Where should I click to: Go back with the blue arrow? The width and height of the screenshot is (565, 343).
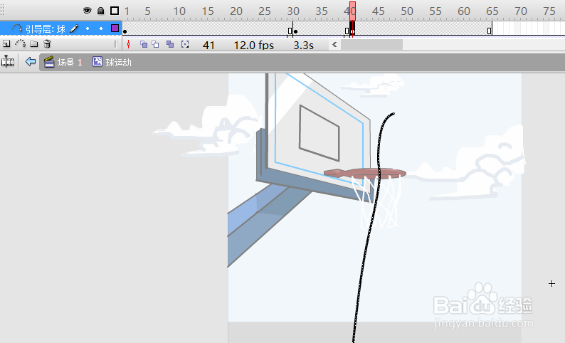coord(31,62)
